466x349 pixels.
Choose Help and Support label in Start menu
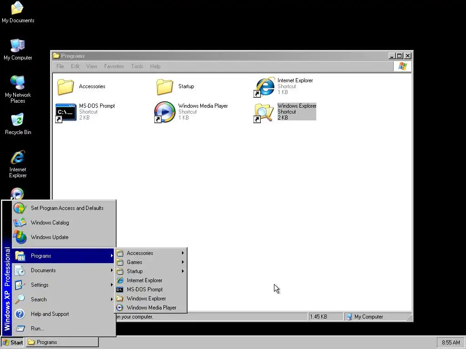coord(50,314)
